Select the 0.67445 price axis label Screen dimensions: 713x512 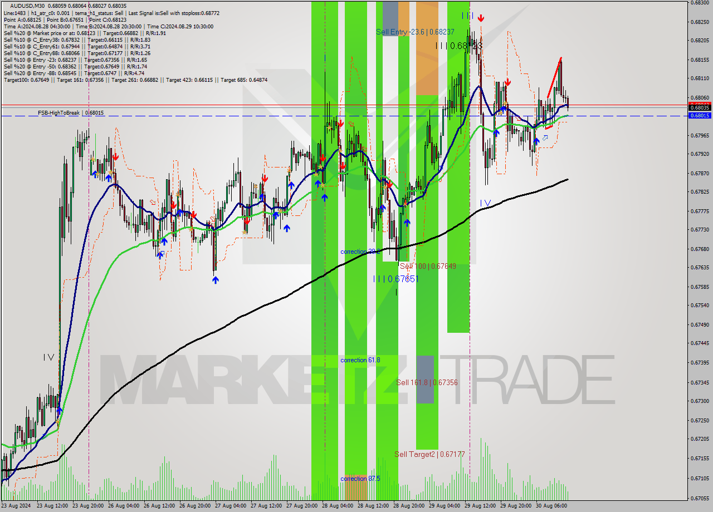700,343
